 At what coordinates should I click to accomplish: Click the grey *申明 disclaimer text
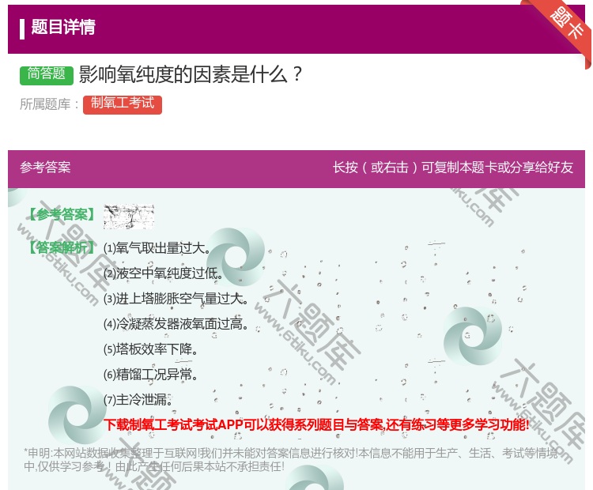pyautogui.click(x=290, y=459)
